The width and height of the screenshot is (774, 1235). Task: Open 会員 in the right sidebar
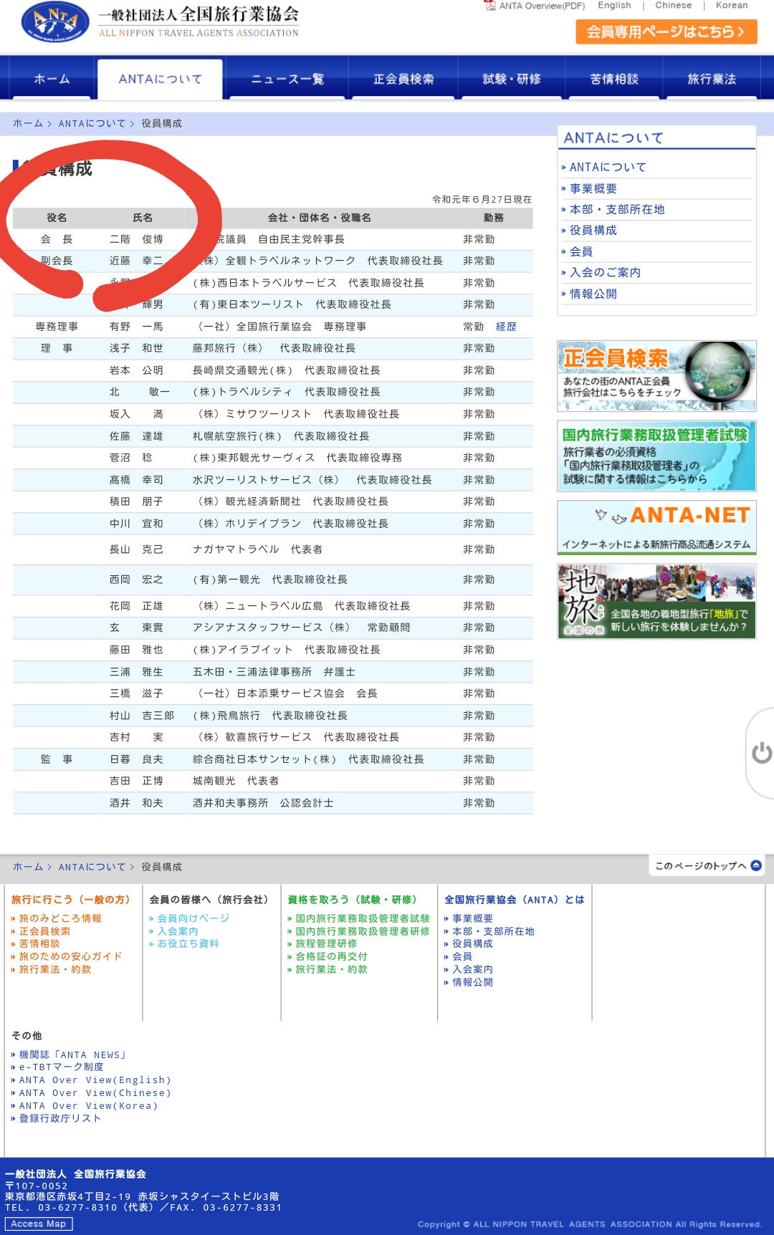(580, 251)
